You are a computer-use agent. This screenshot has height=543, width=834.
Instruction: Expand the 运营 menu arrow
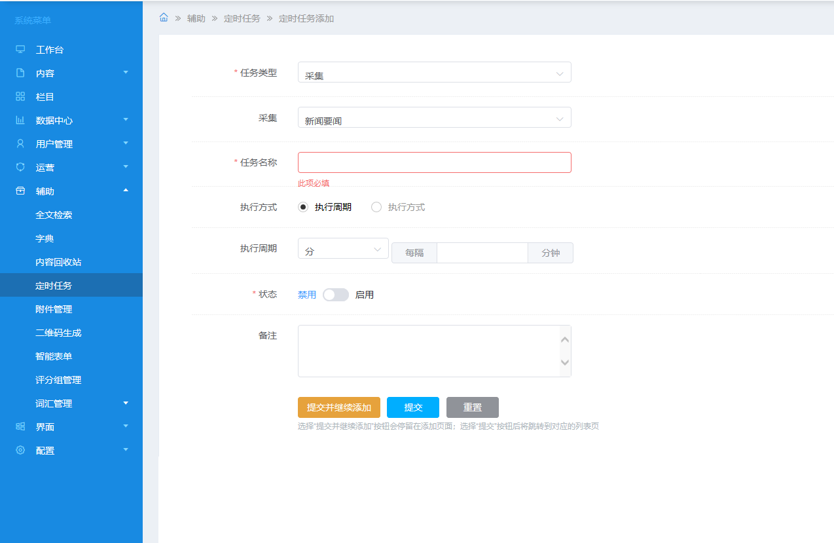click(126, 166)
